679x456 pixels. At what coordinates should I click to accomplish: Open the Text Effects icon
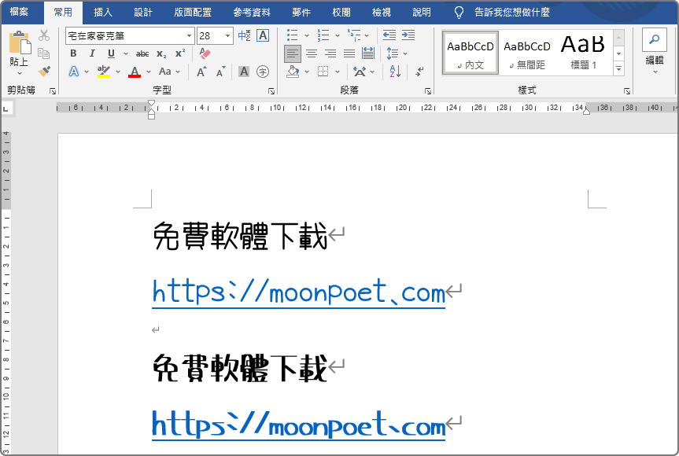[74, 71]
